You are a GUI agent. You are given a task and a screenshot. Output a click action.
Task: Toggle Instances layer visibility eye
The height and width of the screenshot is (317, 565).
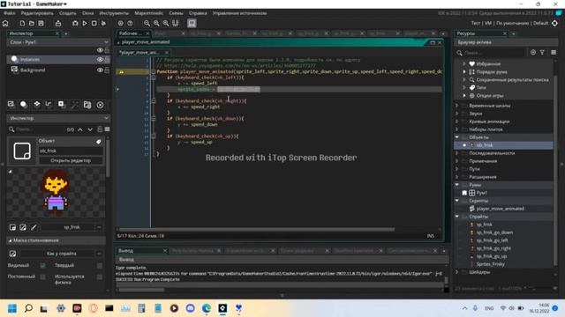100,60
